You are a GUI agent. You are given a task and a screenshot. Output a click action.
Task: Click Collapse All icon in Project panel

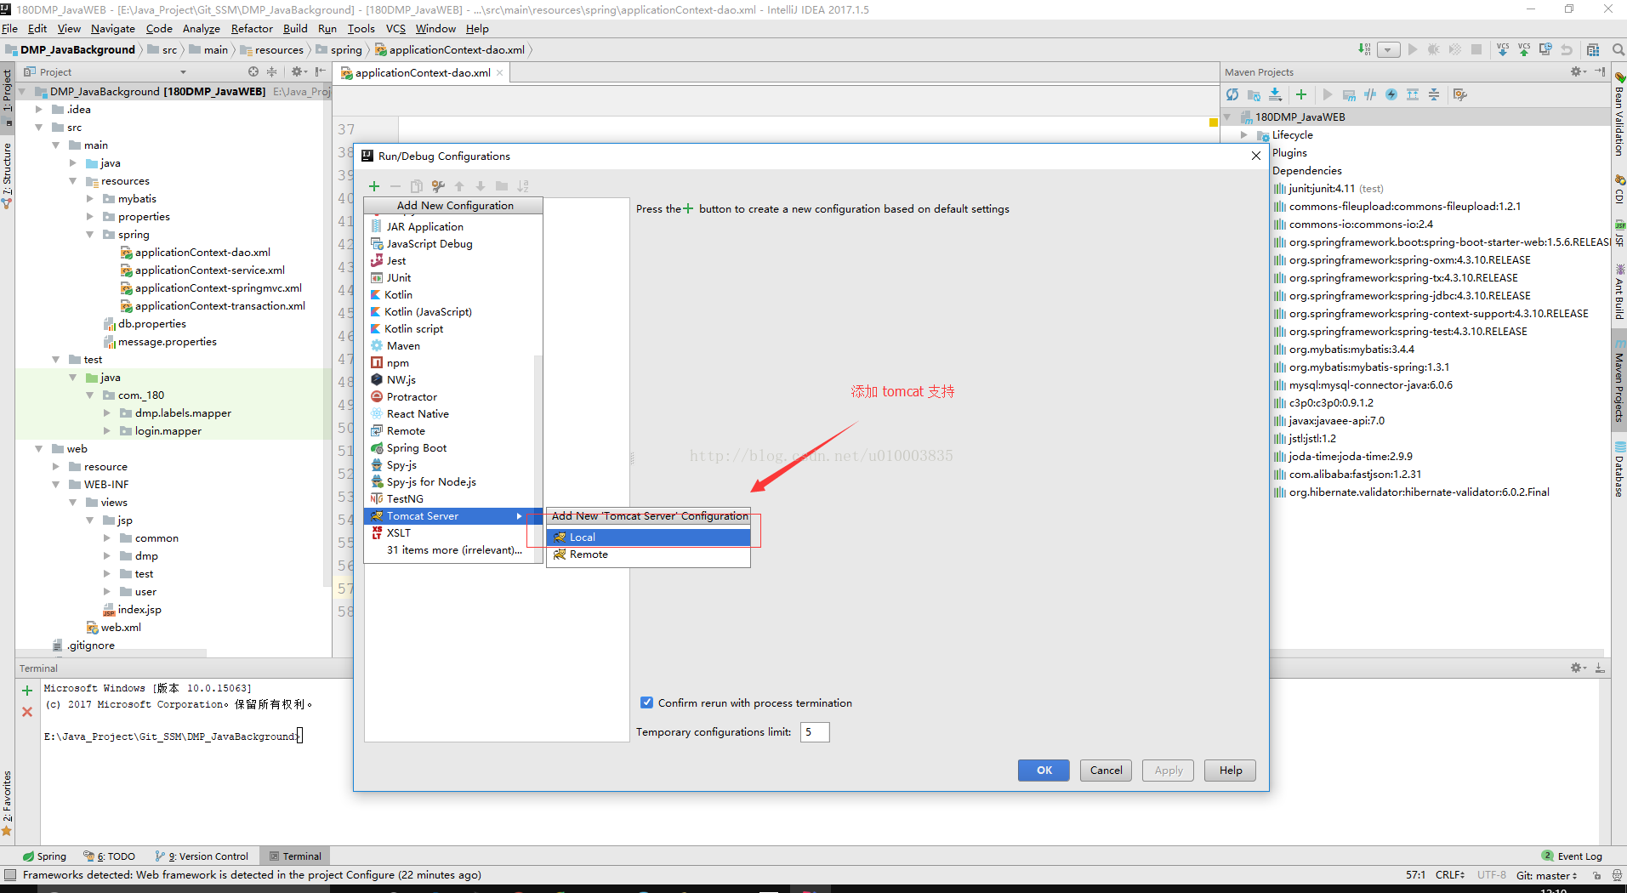pos(272,71)
